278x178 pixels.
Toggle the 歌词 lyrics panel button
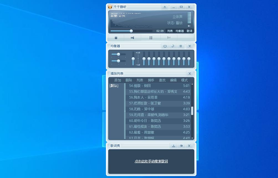190,31
